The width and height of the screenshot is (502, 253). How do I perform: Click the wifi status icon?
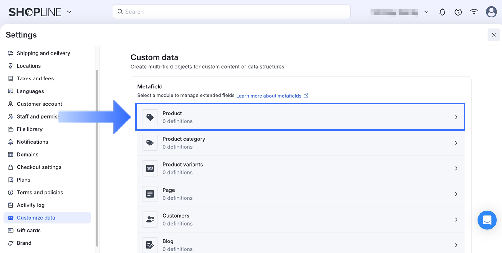pyautogui.click(x=474, y=12)
